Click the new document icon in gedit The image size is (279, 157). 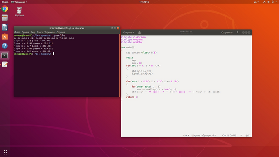(x=139, y=32)
